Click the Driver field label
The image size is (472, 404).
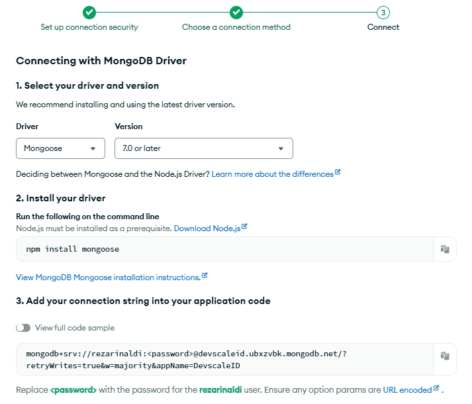[x=27, y=126]
